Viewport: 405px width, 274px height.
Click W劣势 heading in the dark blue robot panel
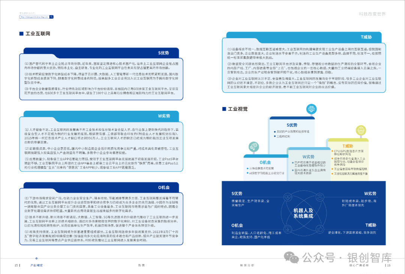click(370, 194)
